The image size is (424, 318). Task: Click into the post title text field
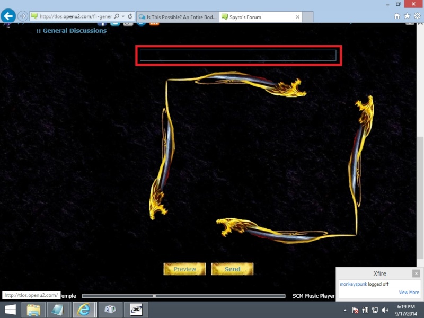[238, 56]
